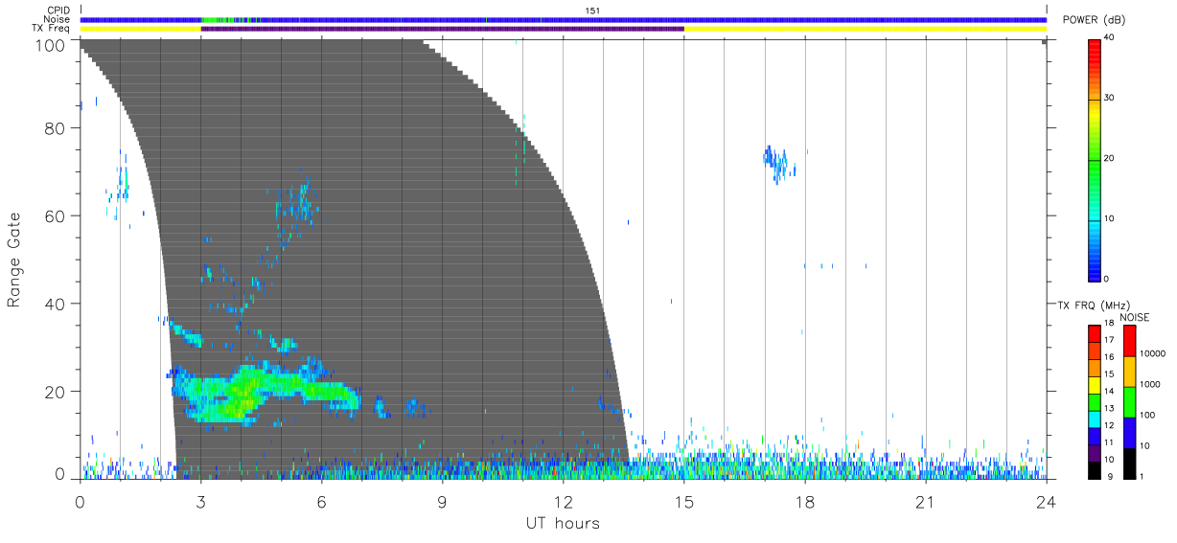This screenshot has height=543, width=1177.
Task: Click the 13 label on TX FRQ legend
Action: (x=1109, y=408)
